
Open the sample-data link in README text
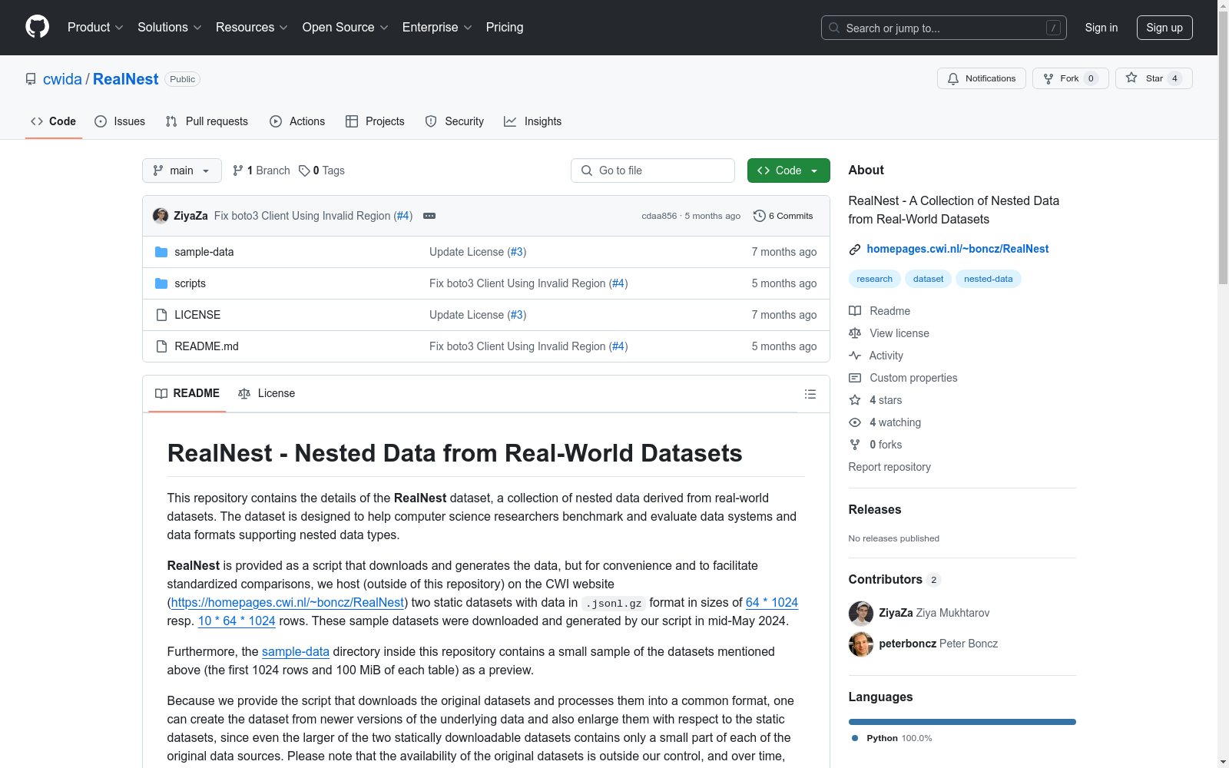click(296, 651)
